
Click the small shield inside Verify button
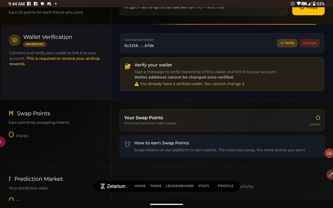pyautogui.click(x=282, y=43)
